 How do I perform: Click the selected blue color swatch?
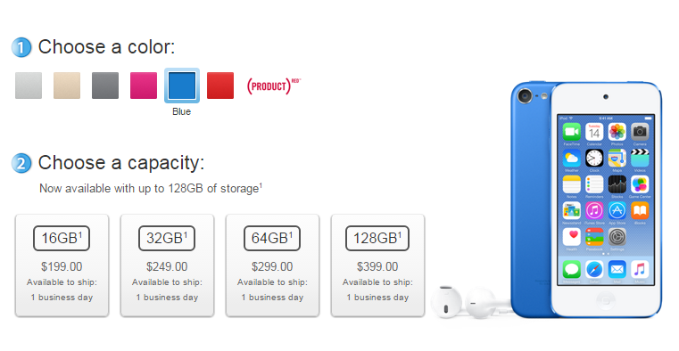tap(182, 86)
